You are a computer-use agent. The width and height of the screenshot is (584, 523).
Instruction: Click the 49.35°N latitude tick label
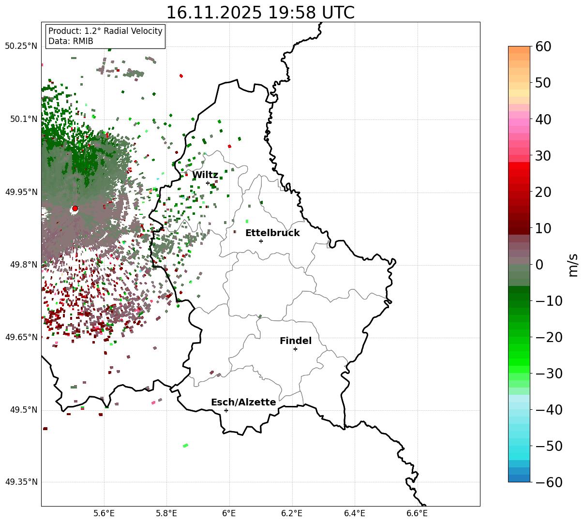point(21,482)
